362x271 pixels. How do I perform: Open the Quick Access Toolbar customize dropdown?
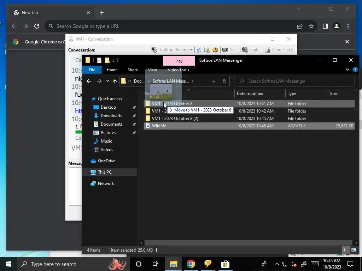[x=113, y=60]
